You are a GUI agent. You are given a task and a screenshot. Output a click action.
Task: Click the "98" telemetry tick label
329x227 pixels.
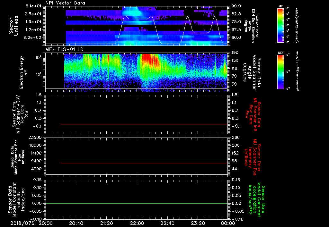[x=234, y=161]
